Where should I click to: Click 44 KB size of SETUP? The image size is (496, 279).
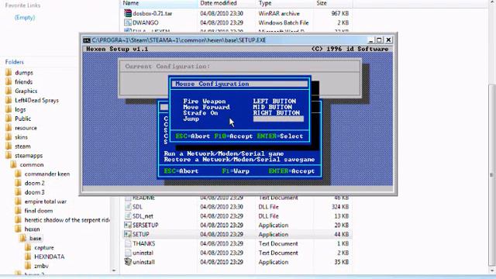click(341, 234)
